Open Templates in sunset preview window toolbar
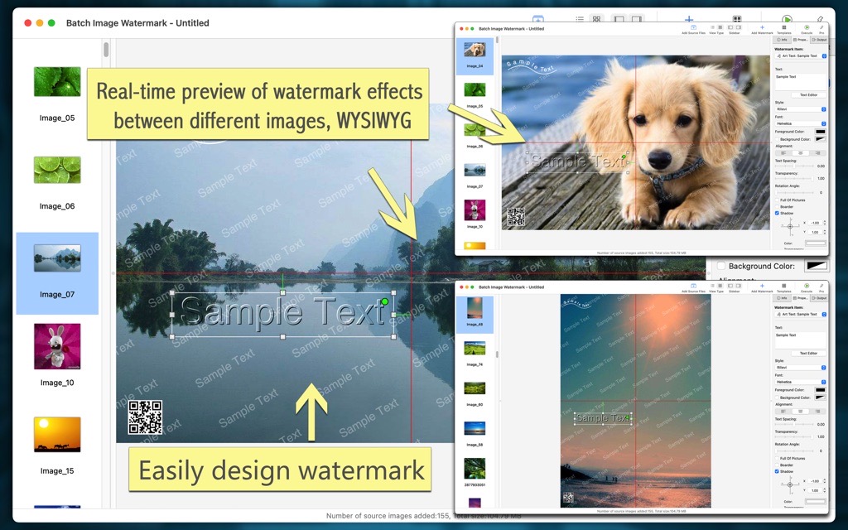 pos(784,286)
